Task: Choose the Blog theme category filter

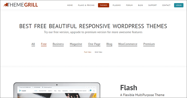Action: 109,44
